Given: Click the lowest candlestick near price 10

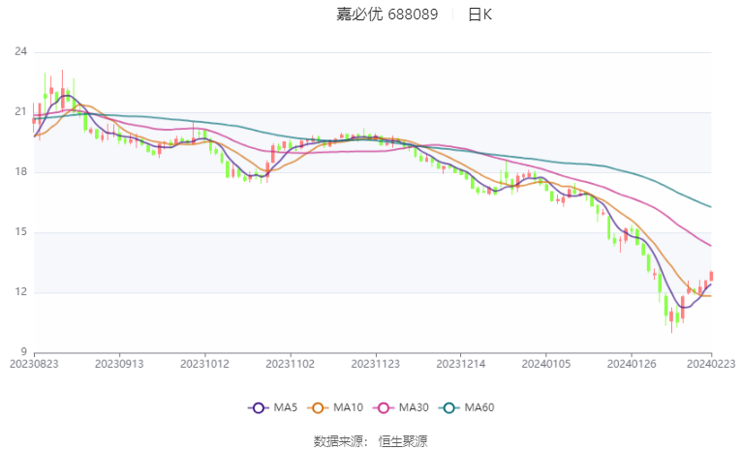Looking at the screenshot, I should [671, 318].
